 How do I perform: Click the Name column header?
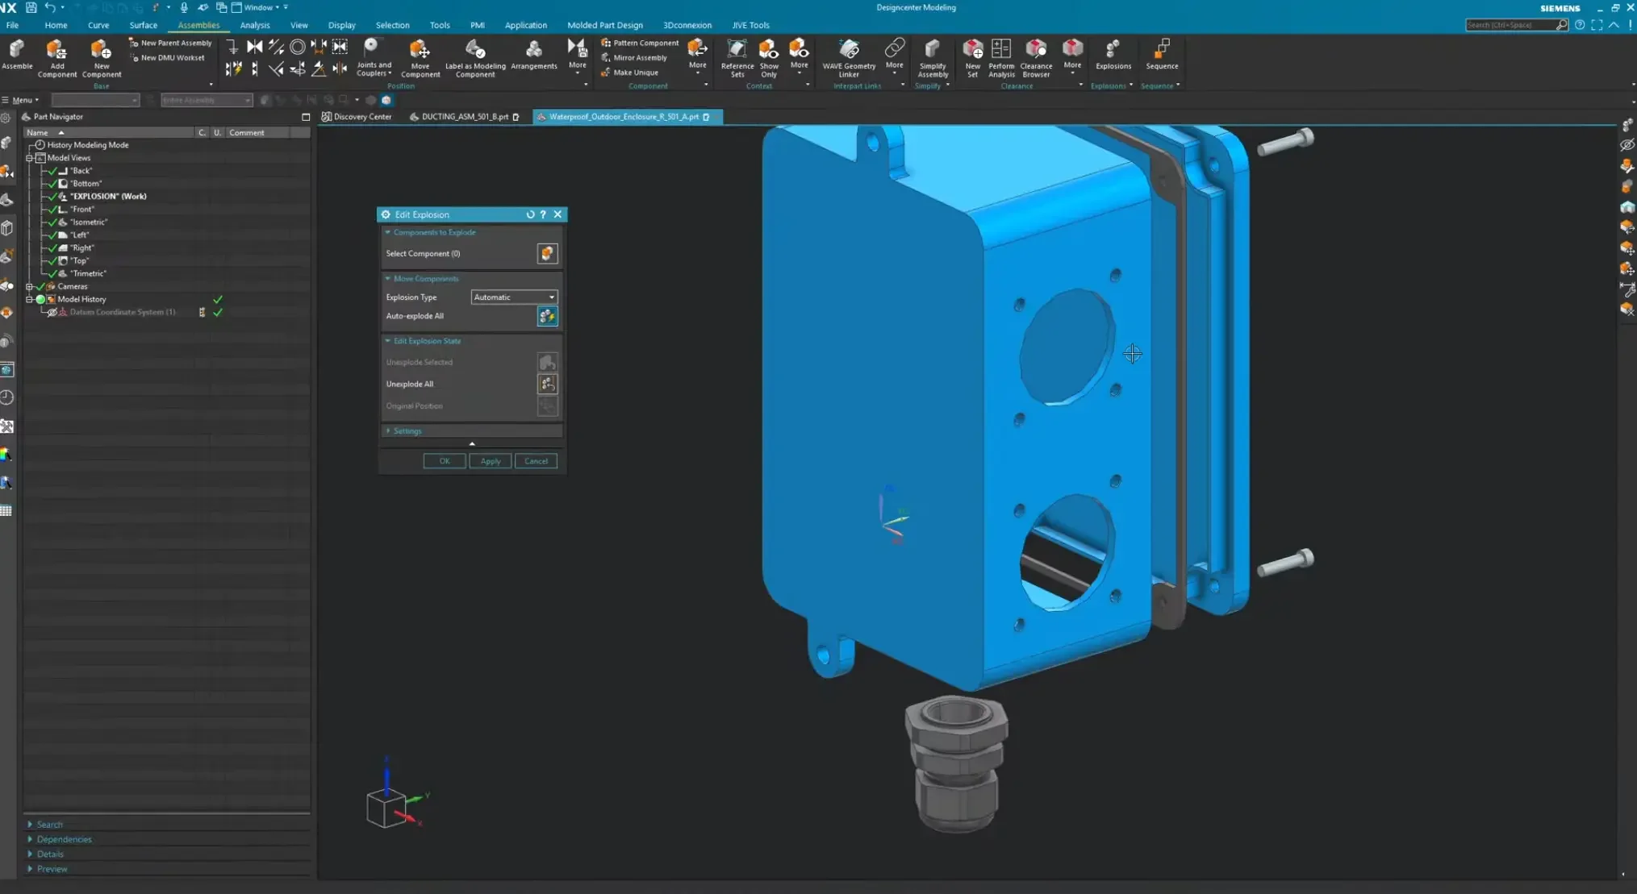(x=109, y=133)
